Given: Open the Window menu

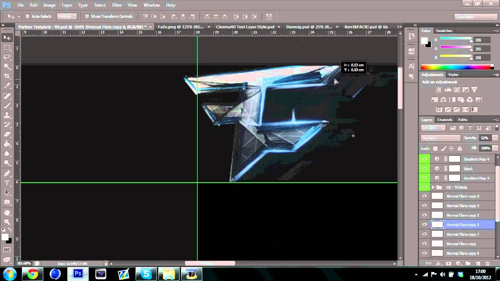Looking at the screenshot, I should tap(152, 5).
